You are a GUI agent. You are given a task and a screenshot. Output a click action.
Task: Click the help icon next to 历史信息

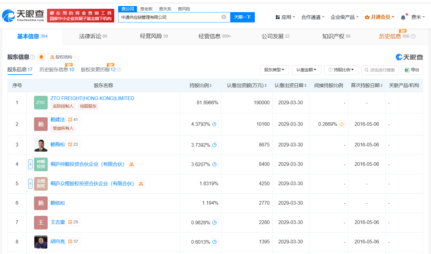pyautogui.click(x=413, y=36)
